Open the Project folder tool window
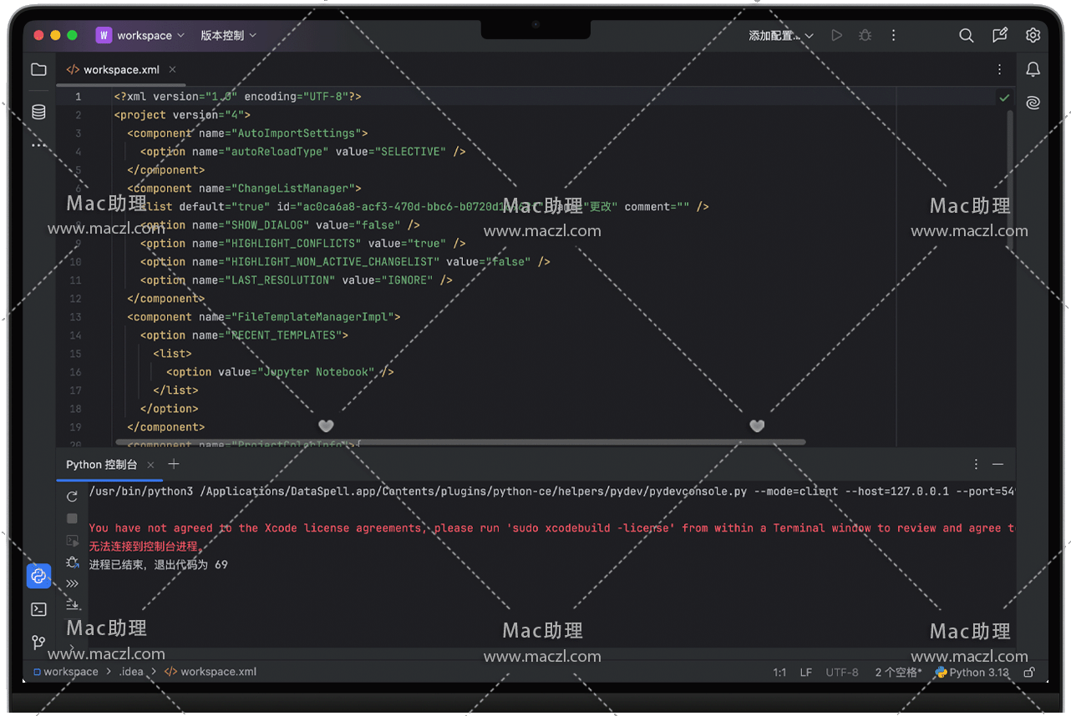Image resolution: width=1071 pixels, height=716 pixels. [38, 70]
